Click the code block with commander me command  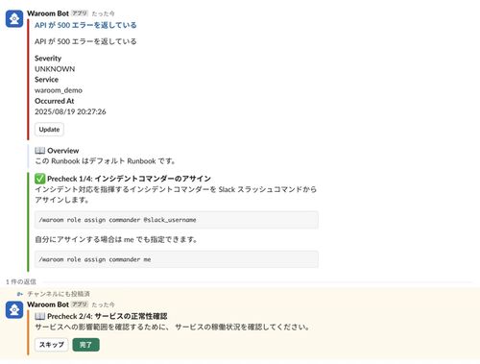pyautogui.click(x=177, y=259)
